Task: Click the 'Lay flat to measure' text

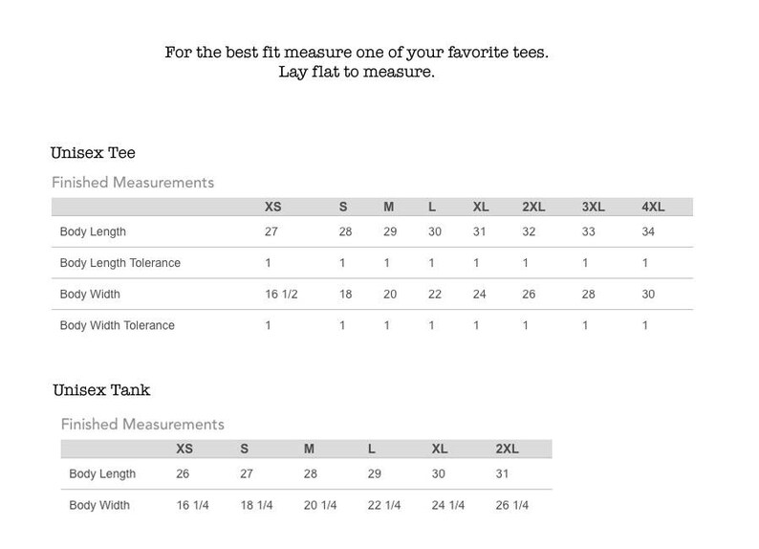Action: pos(357,72)
